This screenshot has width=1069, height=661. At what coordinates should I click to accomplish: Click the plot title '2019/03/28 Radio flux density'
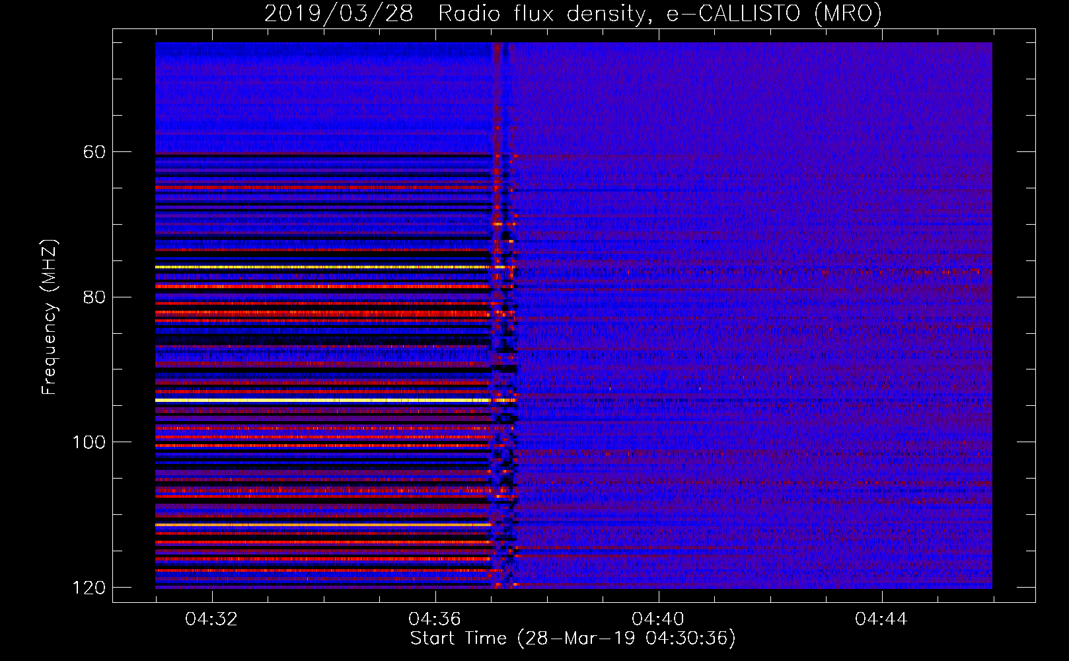pos(573,13)
